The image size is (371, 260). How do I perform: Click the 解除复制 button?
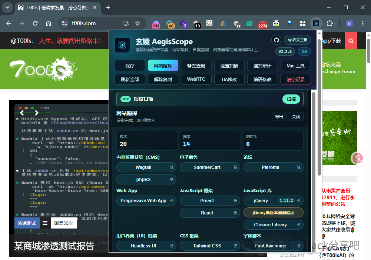[x=163, y=79]
